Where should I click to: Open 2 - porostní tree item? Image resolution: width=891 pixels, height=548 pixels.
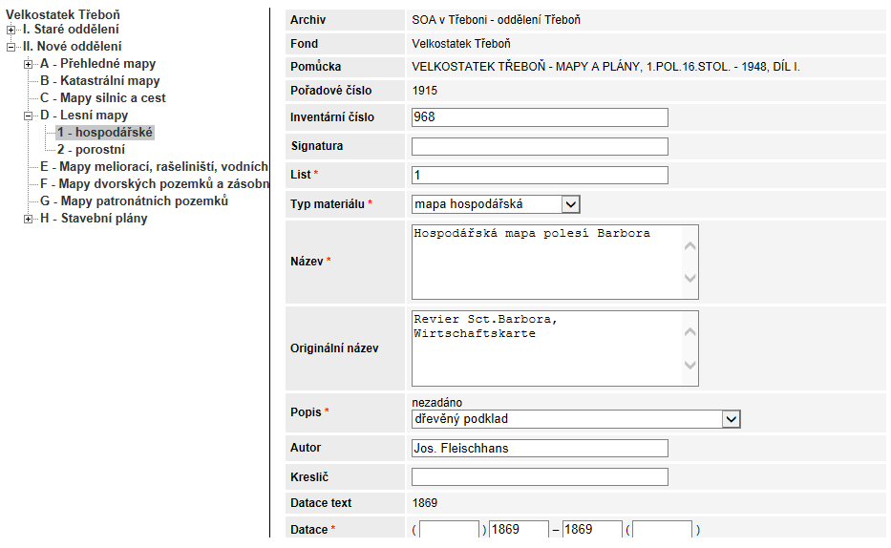click(91, 149)
